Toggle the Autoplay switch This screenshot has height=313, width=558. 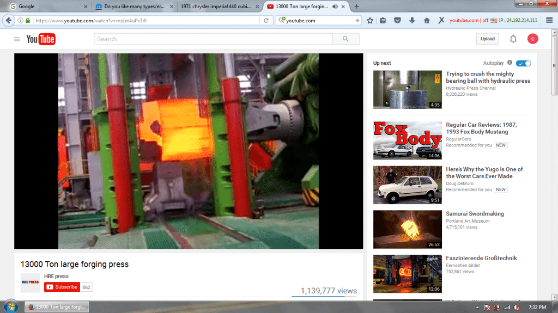point(524,63)
